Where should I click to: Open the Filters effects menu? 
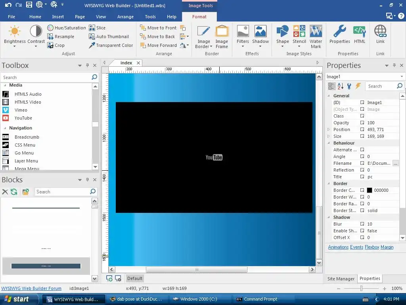[x=243, y=36]
